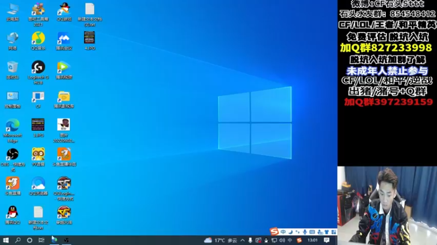Open Sogou skin shirt icon
Screen dimensions: 437x245
(x=327, y=232)
